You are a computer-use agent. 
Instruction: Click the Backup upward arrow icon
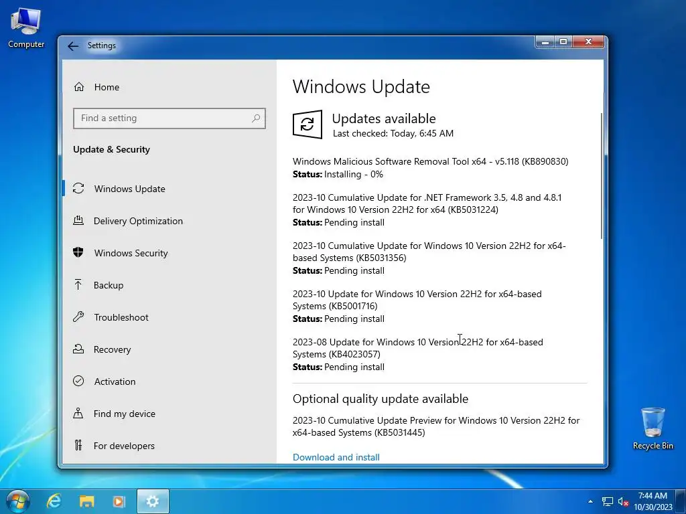(x=78, y=285)
